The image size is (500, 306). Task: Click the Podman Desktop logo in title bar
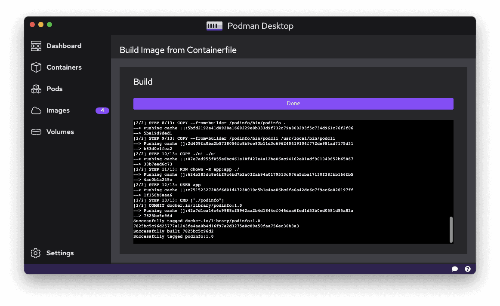[x=214, y=26]
